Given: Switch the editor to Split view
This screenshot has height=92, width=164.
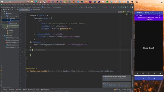Looking at the screenshot, I should coord(125,12).
